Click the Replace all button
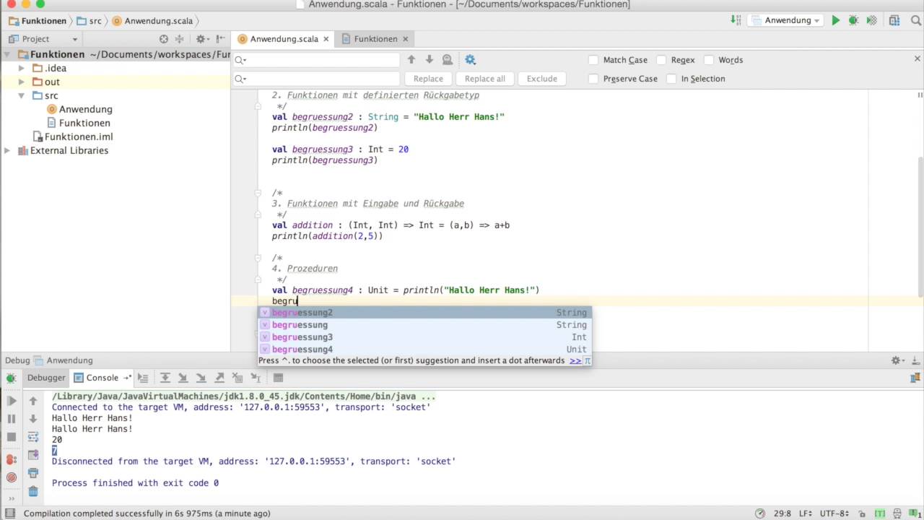The height and width of the screenshot is (520, 924). (485, 79)
